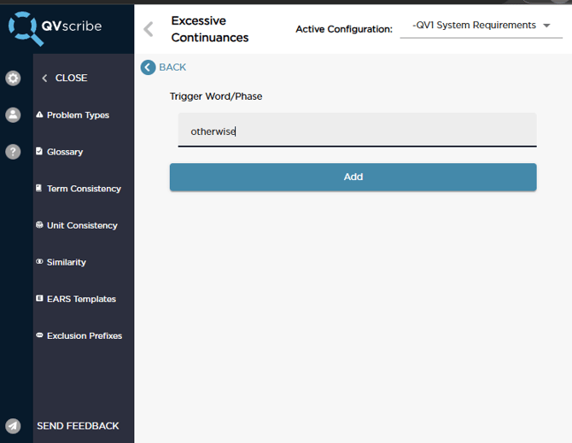
Task: Collapse the side menu with CLOSE
Action: [x=65, y=78]
